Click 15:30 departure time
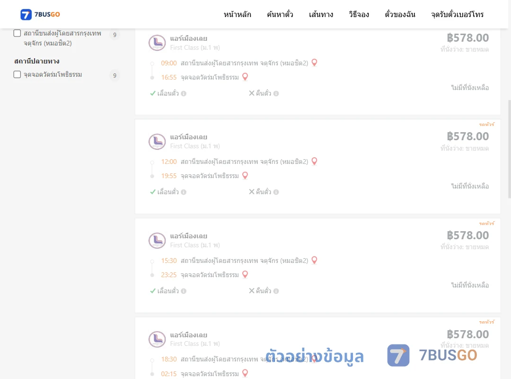 tap(169, 261)
